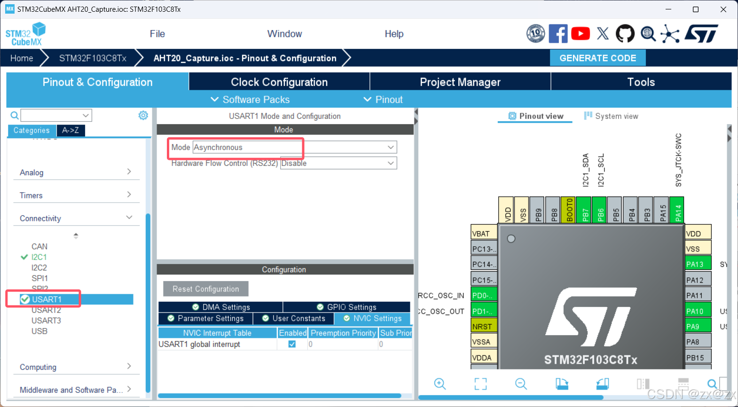738x407 pixels.
Task: Open the User Constants tab
Action: tap(293, 319)
